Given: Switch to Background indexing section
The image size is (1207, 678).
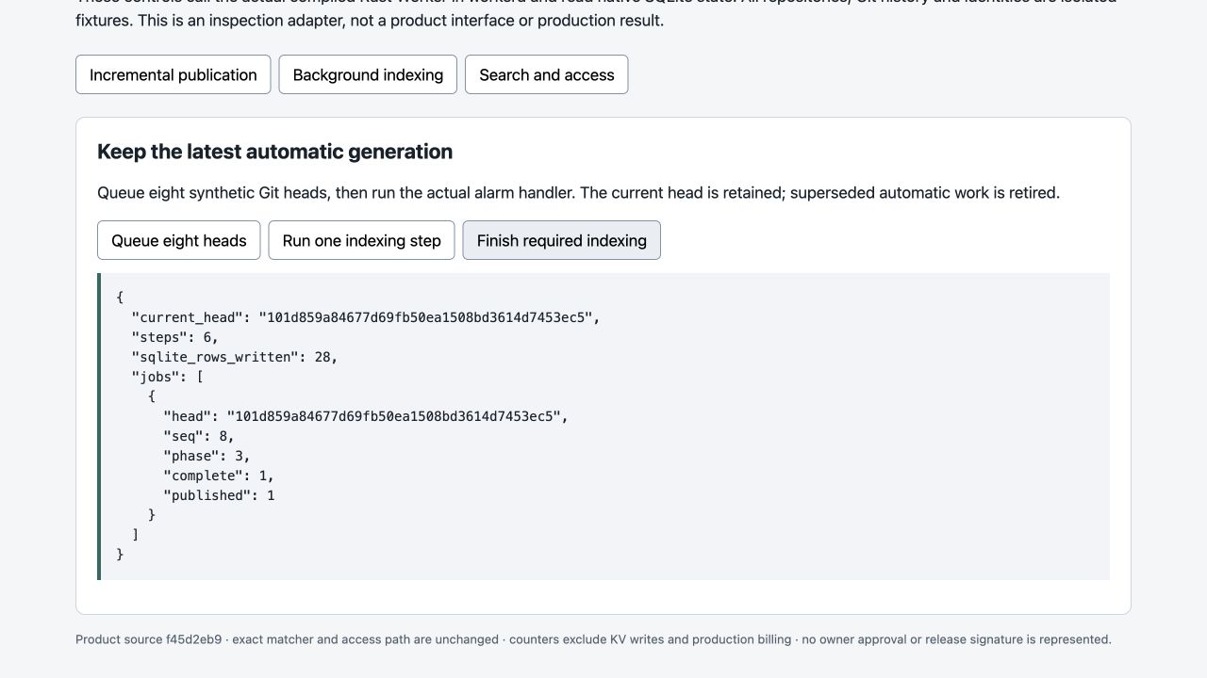Looking at the screenshot, I should coord(368,74).
